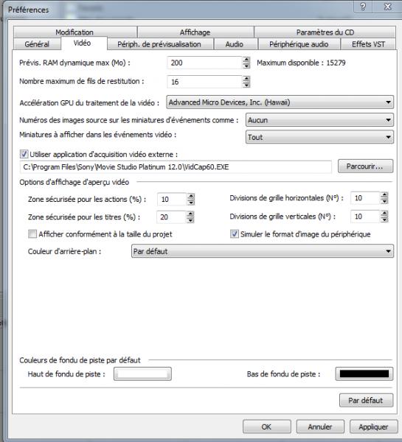Increase action safe zone percentage arrow

[x=191, y=196]
